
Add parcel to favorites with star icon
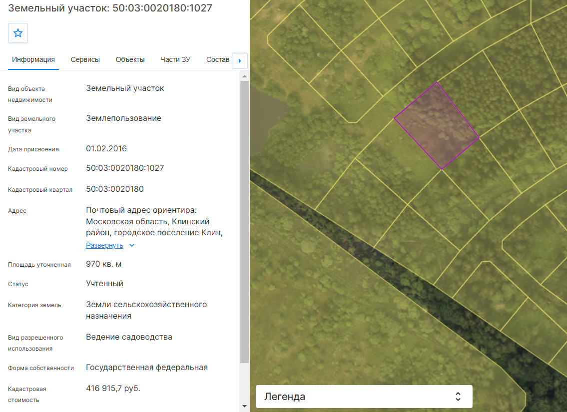[x=17, y=33]
